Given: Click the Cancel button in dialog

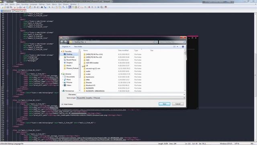Looking at the screenshot, I should [x=178, y=104].
